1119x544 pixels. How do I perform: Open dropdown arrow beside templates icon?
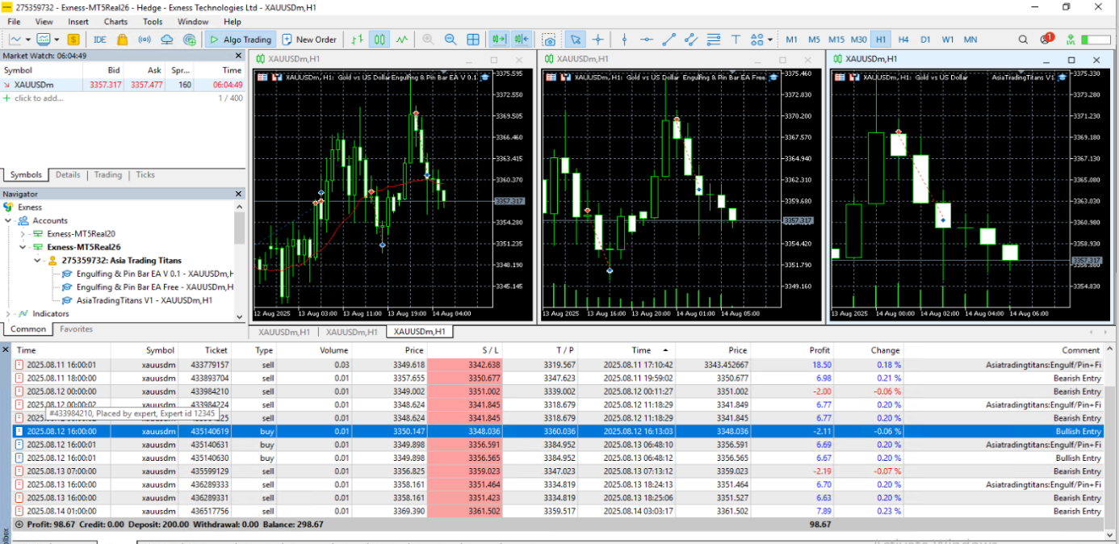coord(57,39)
